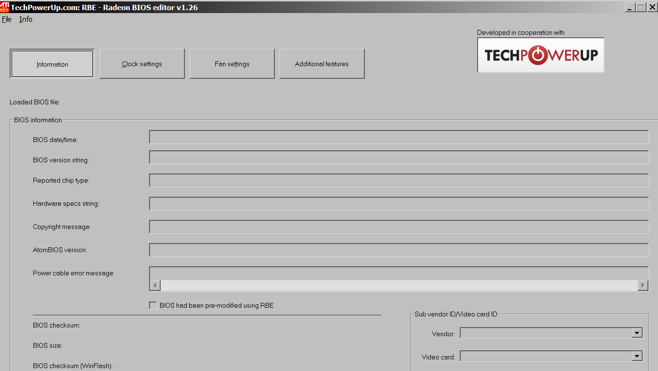Go to Additional features page
Image resolution: width=658 pixels, height=371 pixels.
322,64
